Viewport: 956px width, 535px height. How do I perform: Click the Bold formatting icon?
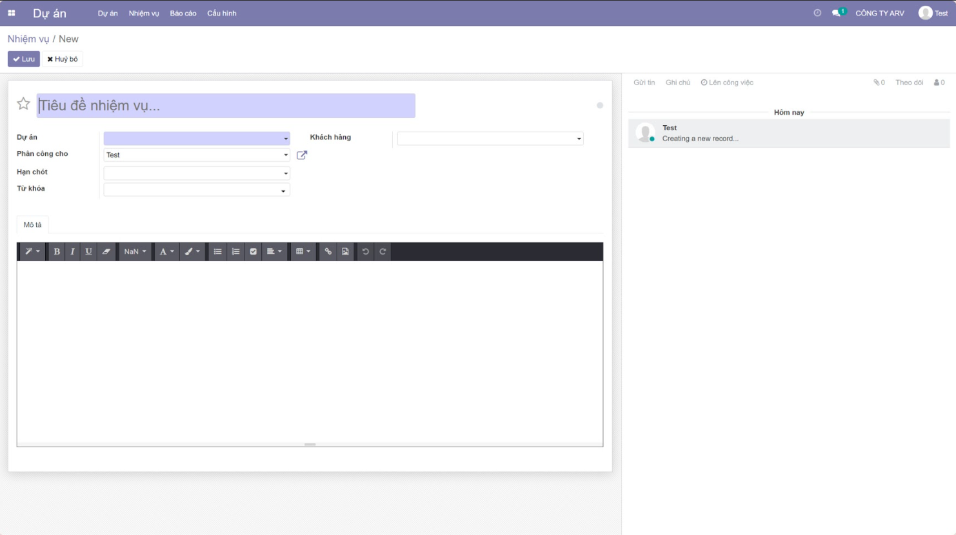click(x=57, y=251)
